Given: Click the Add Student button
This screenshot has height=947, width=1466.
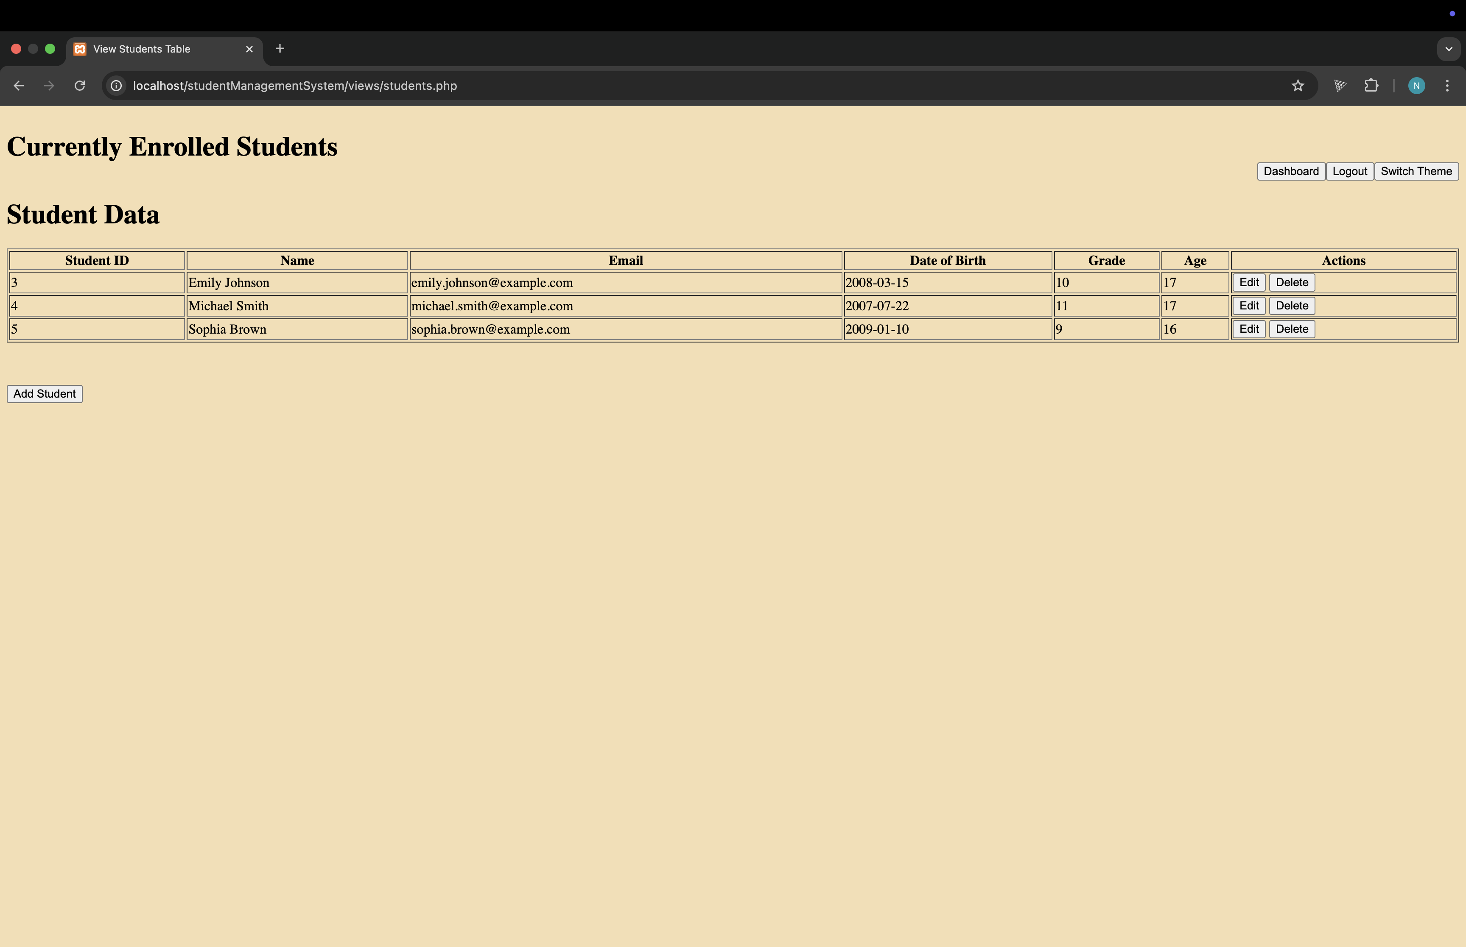Looking at the screenshot, I should (45, 393).
